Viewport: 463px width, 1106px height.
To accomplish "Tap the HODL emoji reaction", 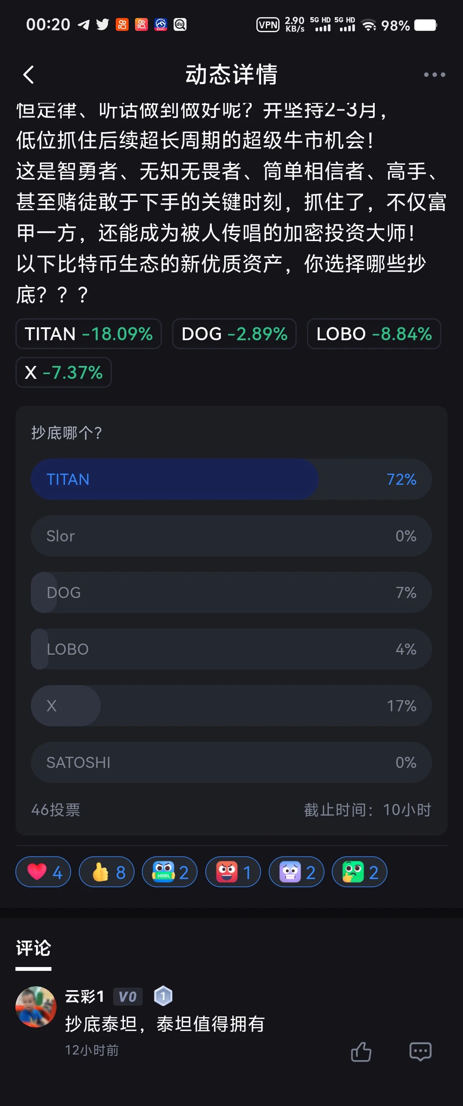I will click(x=169, y=872).
